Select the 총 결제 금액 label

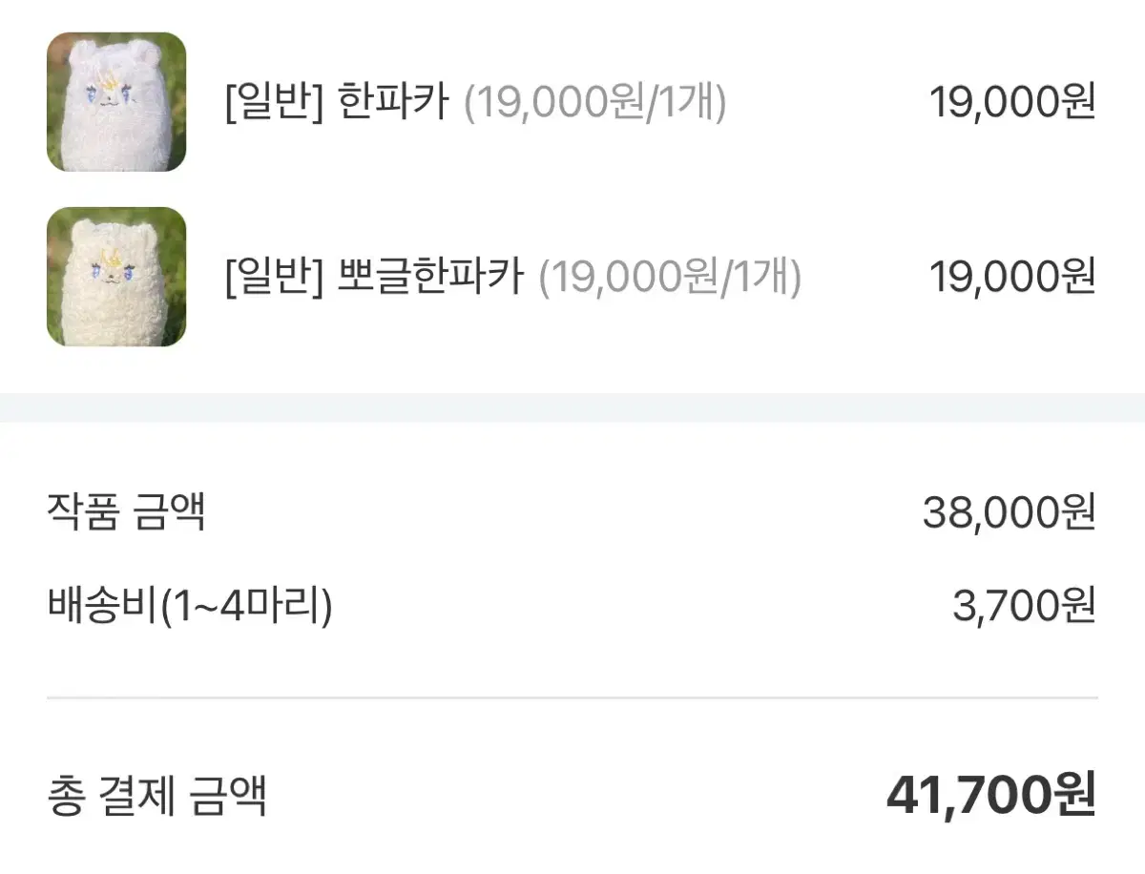(156, 797)
